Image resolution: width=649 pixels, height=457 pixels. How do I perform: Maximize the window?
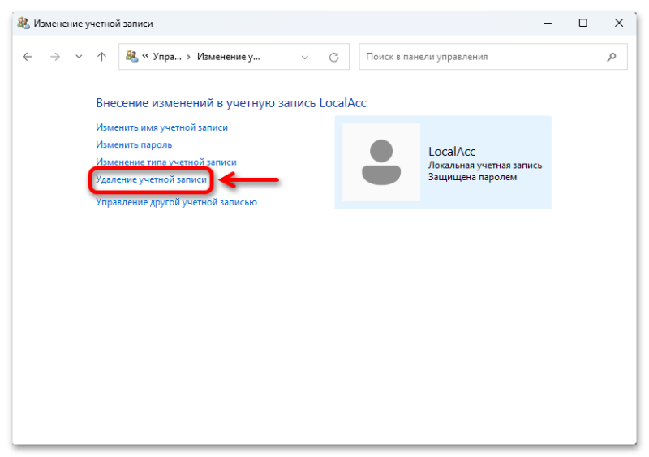(582, 24)
